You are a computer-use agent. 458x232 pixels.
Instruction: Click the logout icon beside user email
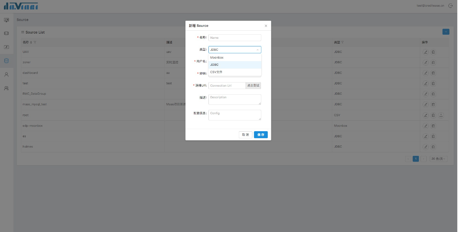point(451,6)
